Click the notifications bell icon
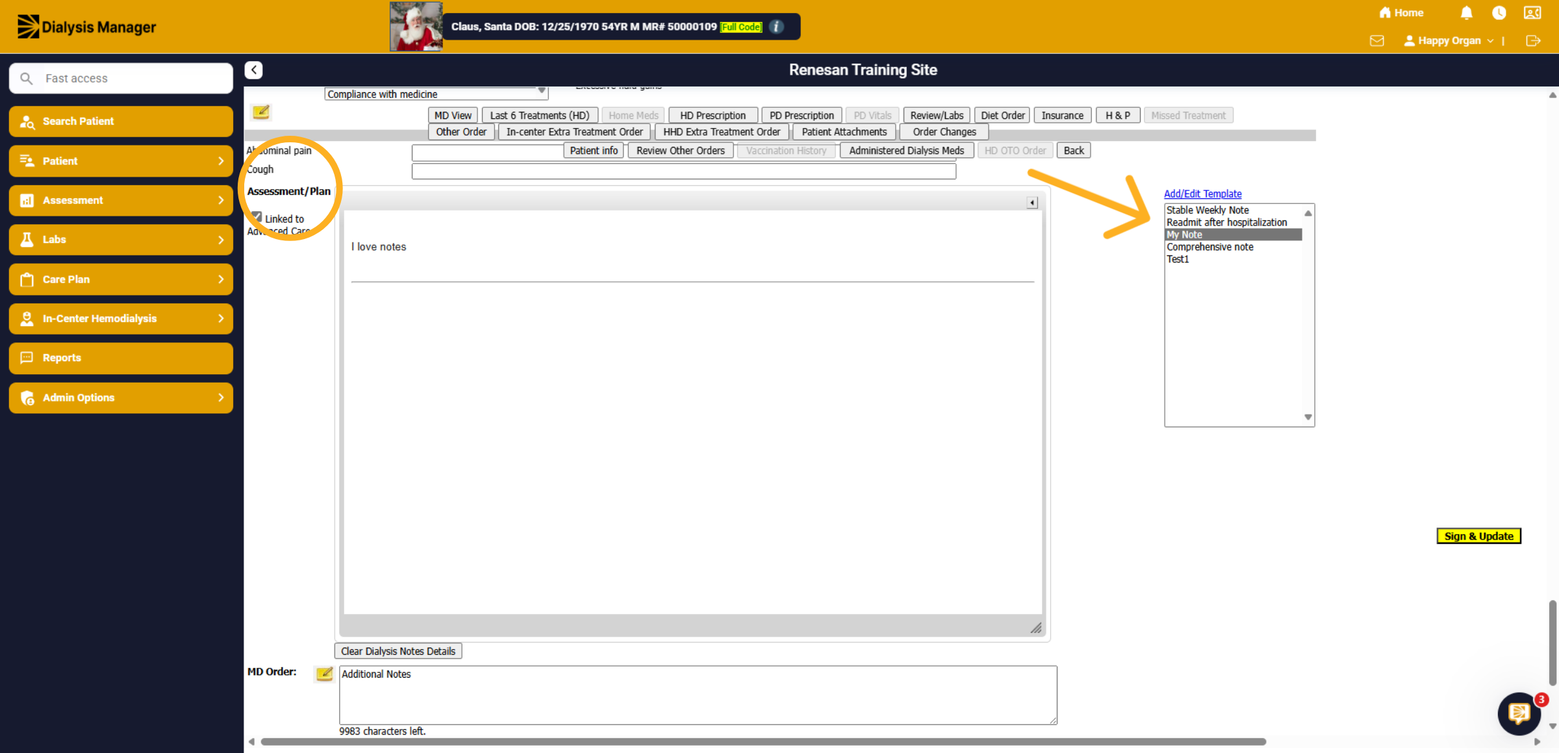 pos(1466,13)
